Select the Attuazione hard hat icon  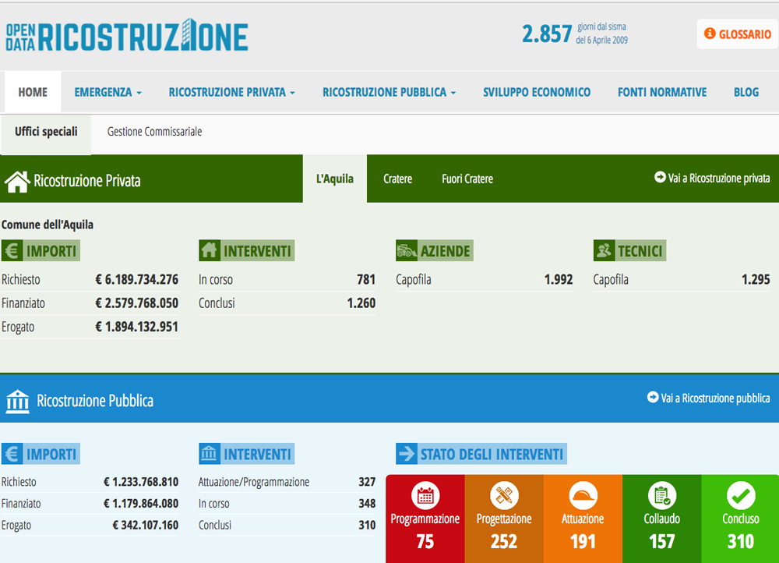pos(583,495)
